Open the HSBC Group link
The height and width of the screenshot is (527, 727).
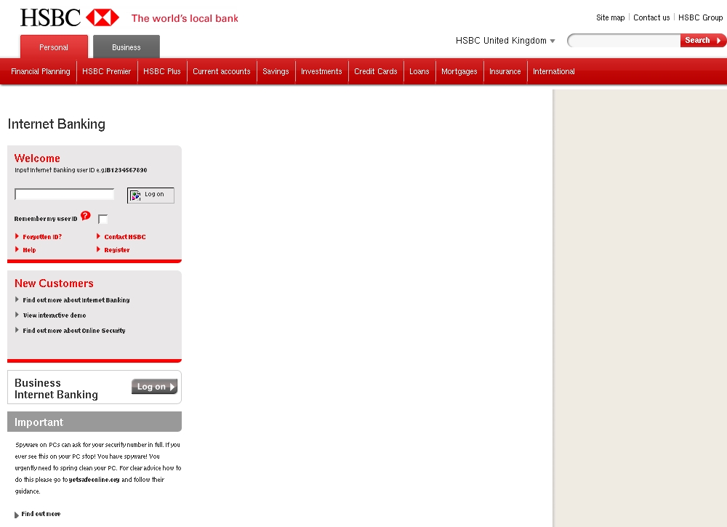click(x=701, y=17)
